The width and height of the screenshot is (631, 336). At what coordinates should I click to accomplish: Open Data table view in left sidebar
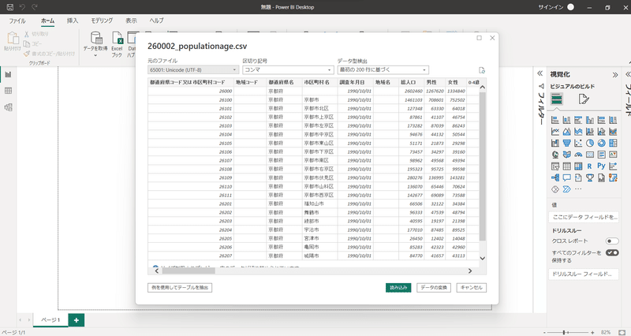(8, 91)
